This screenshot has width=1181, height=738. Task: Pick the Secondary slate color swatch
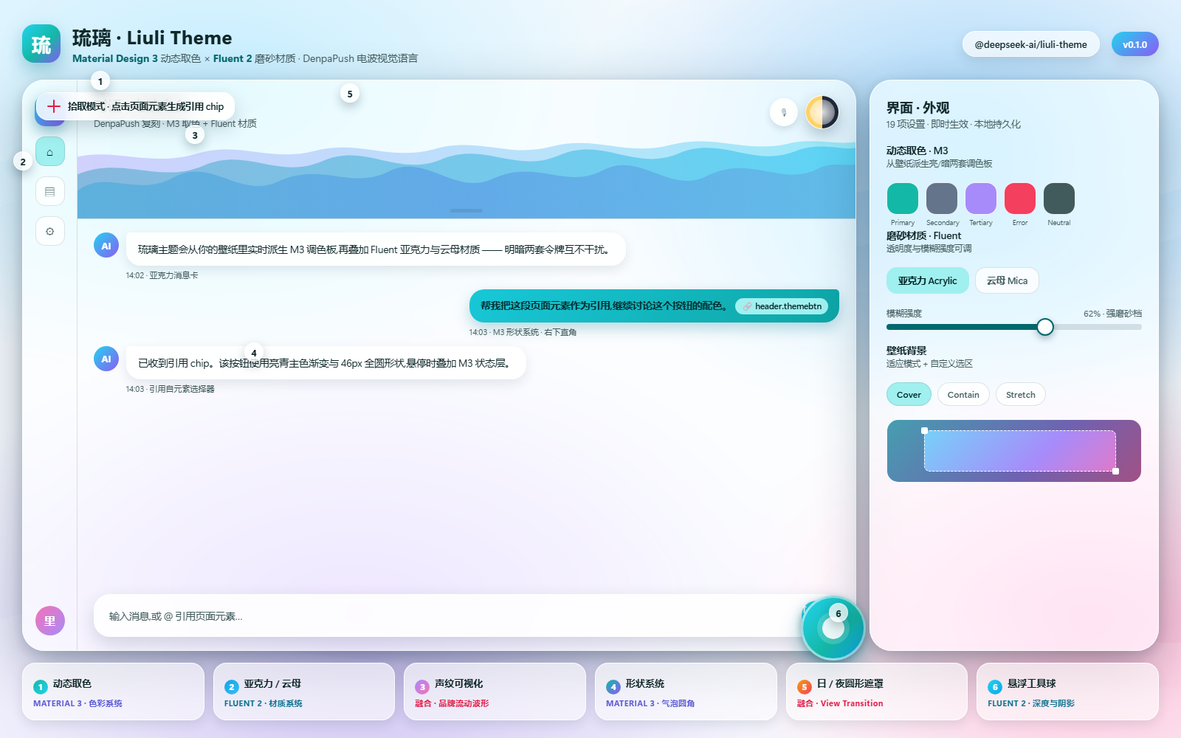[x=941, y=199]
